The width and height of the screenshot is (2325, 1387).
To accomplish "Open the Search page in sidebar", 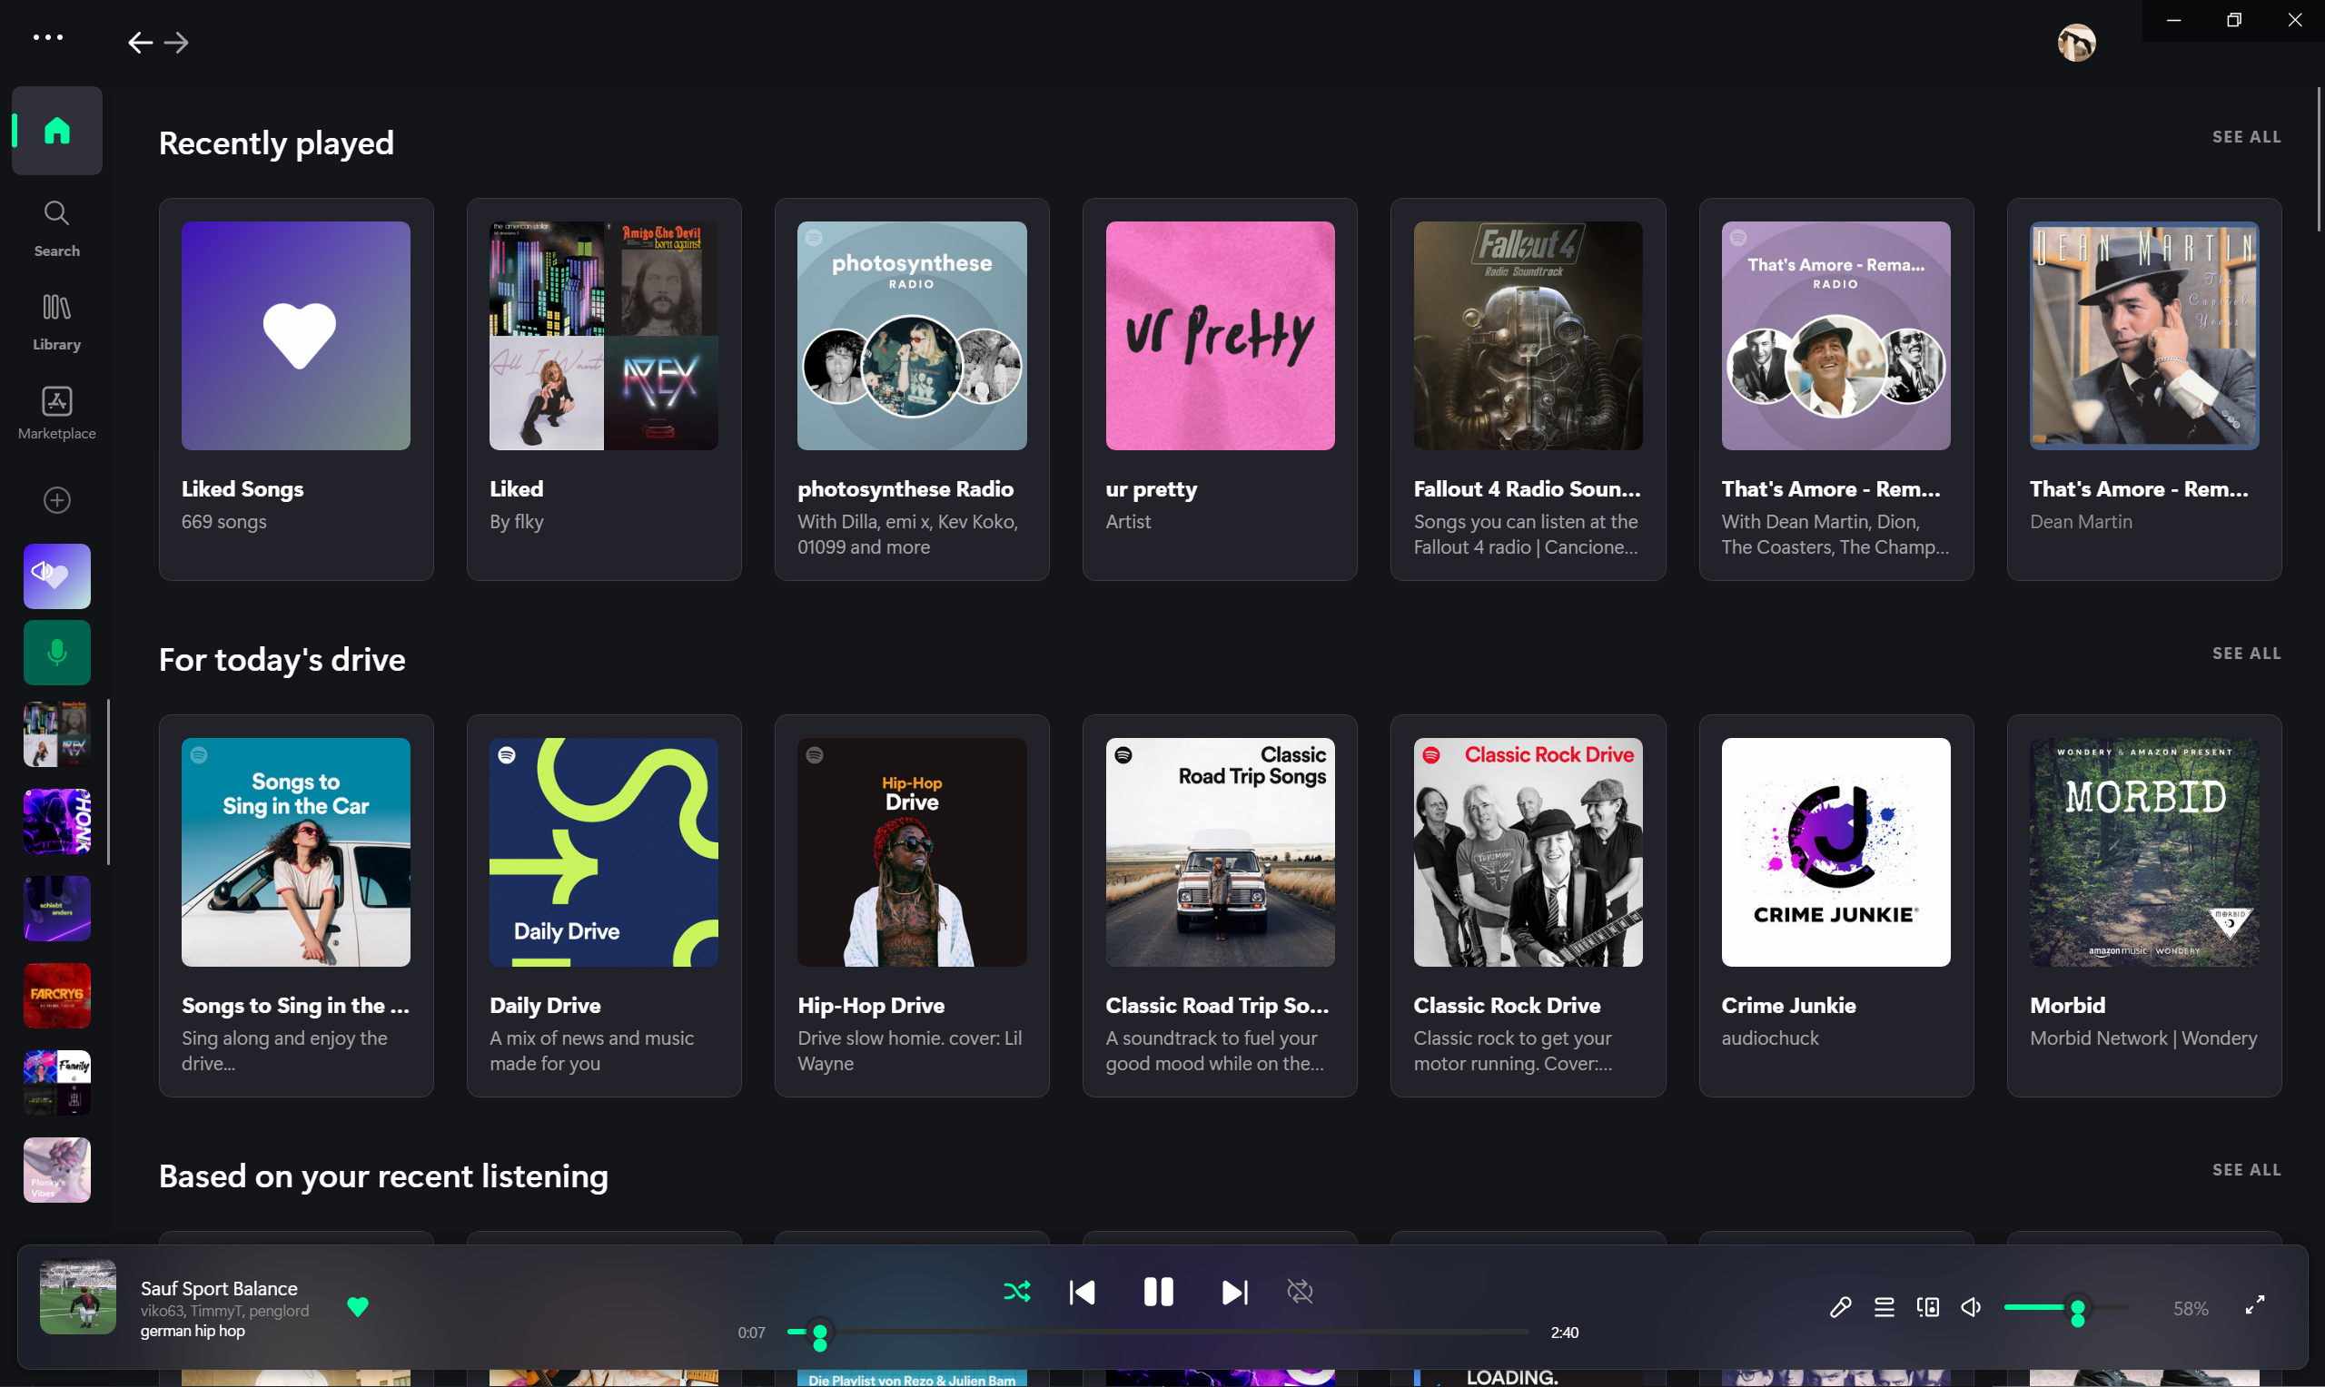I will [x=57, y=228].
